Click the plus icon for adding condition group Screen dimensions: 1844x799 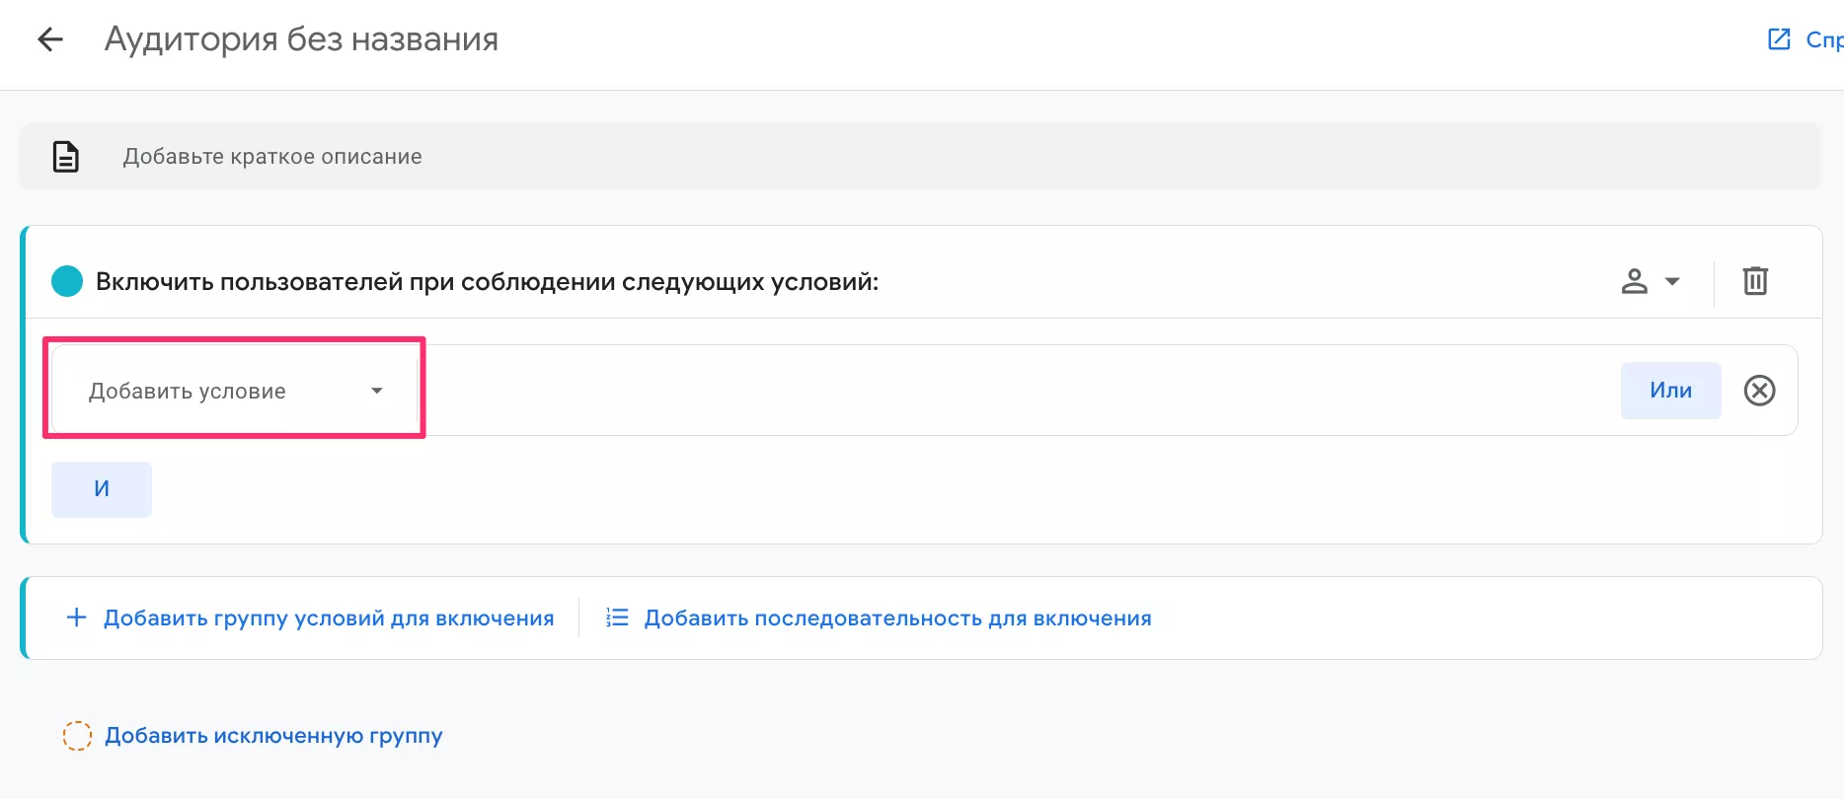(76, 617)
